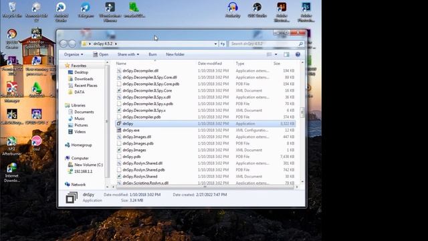Select Homegroup in navigation pane

(x=82, y=145)
